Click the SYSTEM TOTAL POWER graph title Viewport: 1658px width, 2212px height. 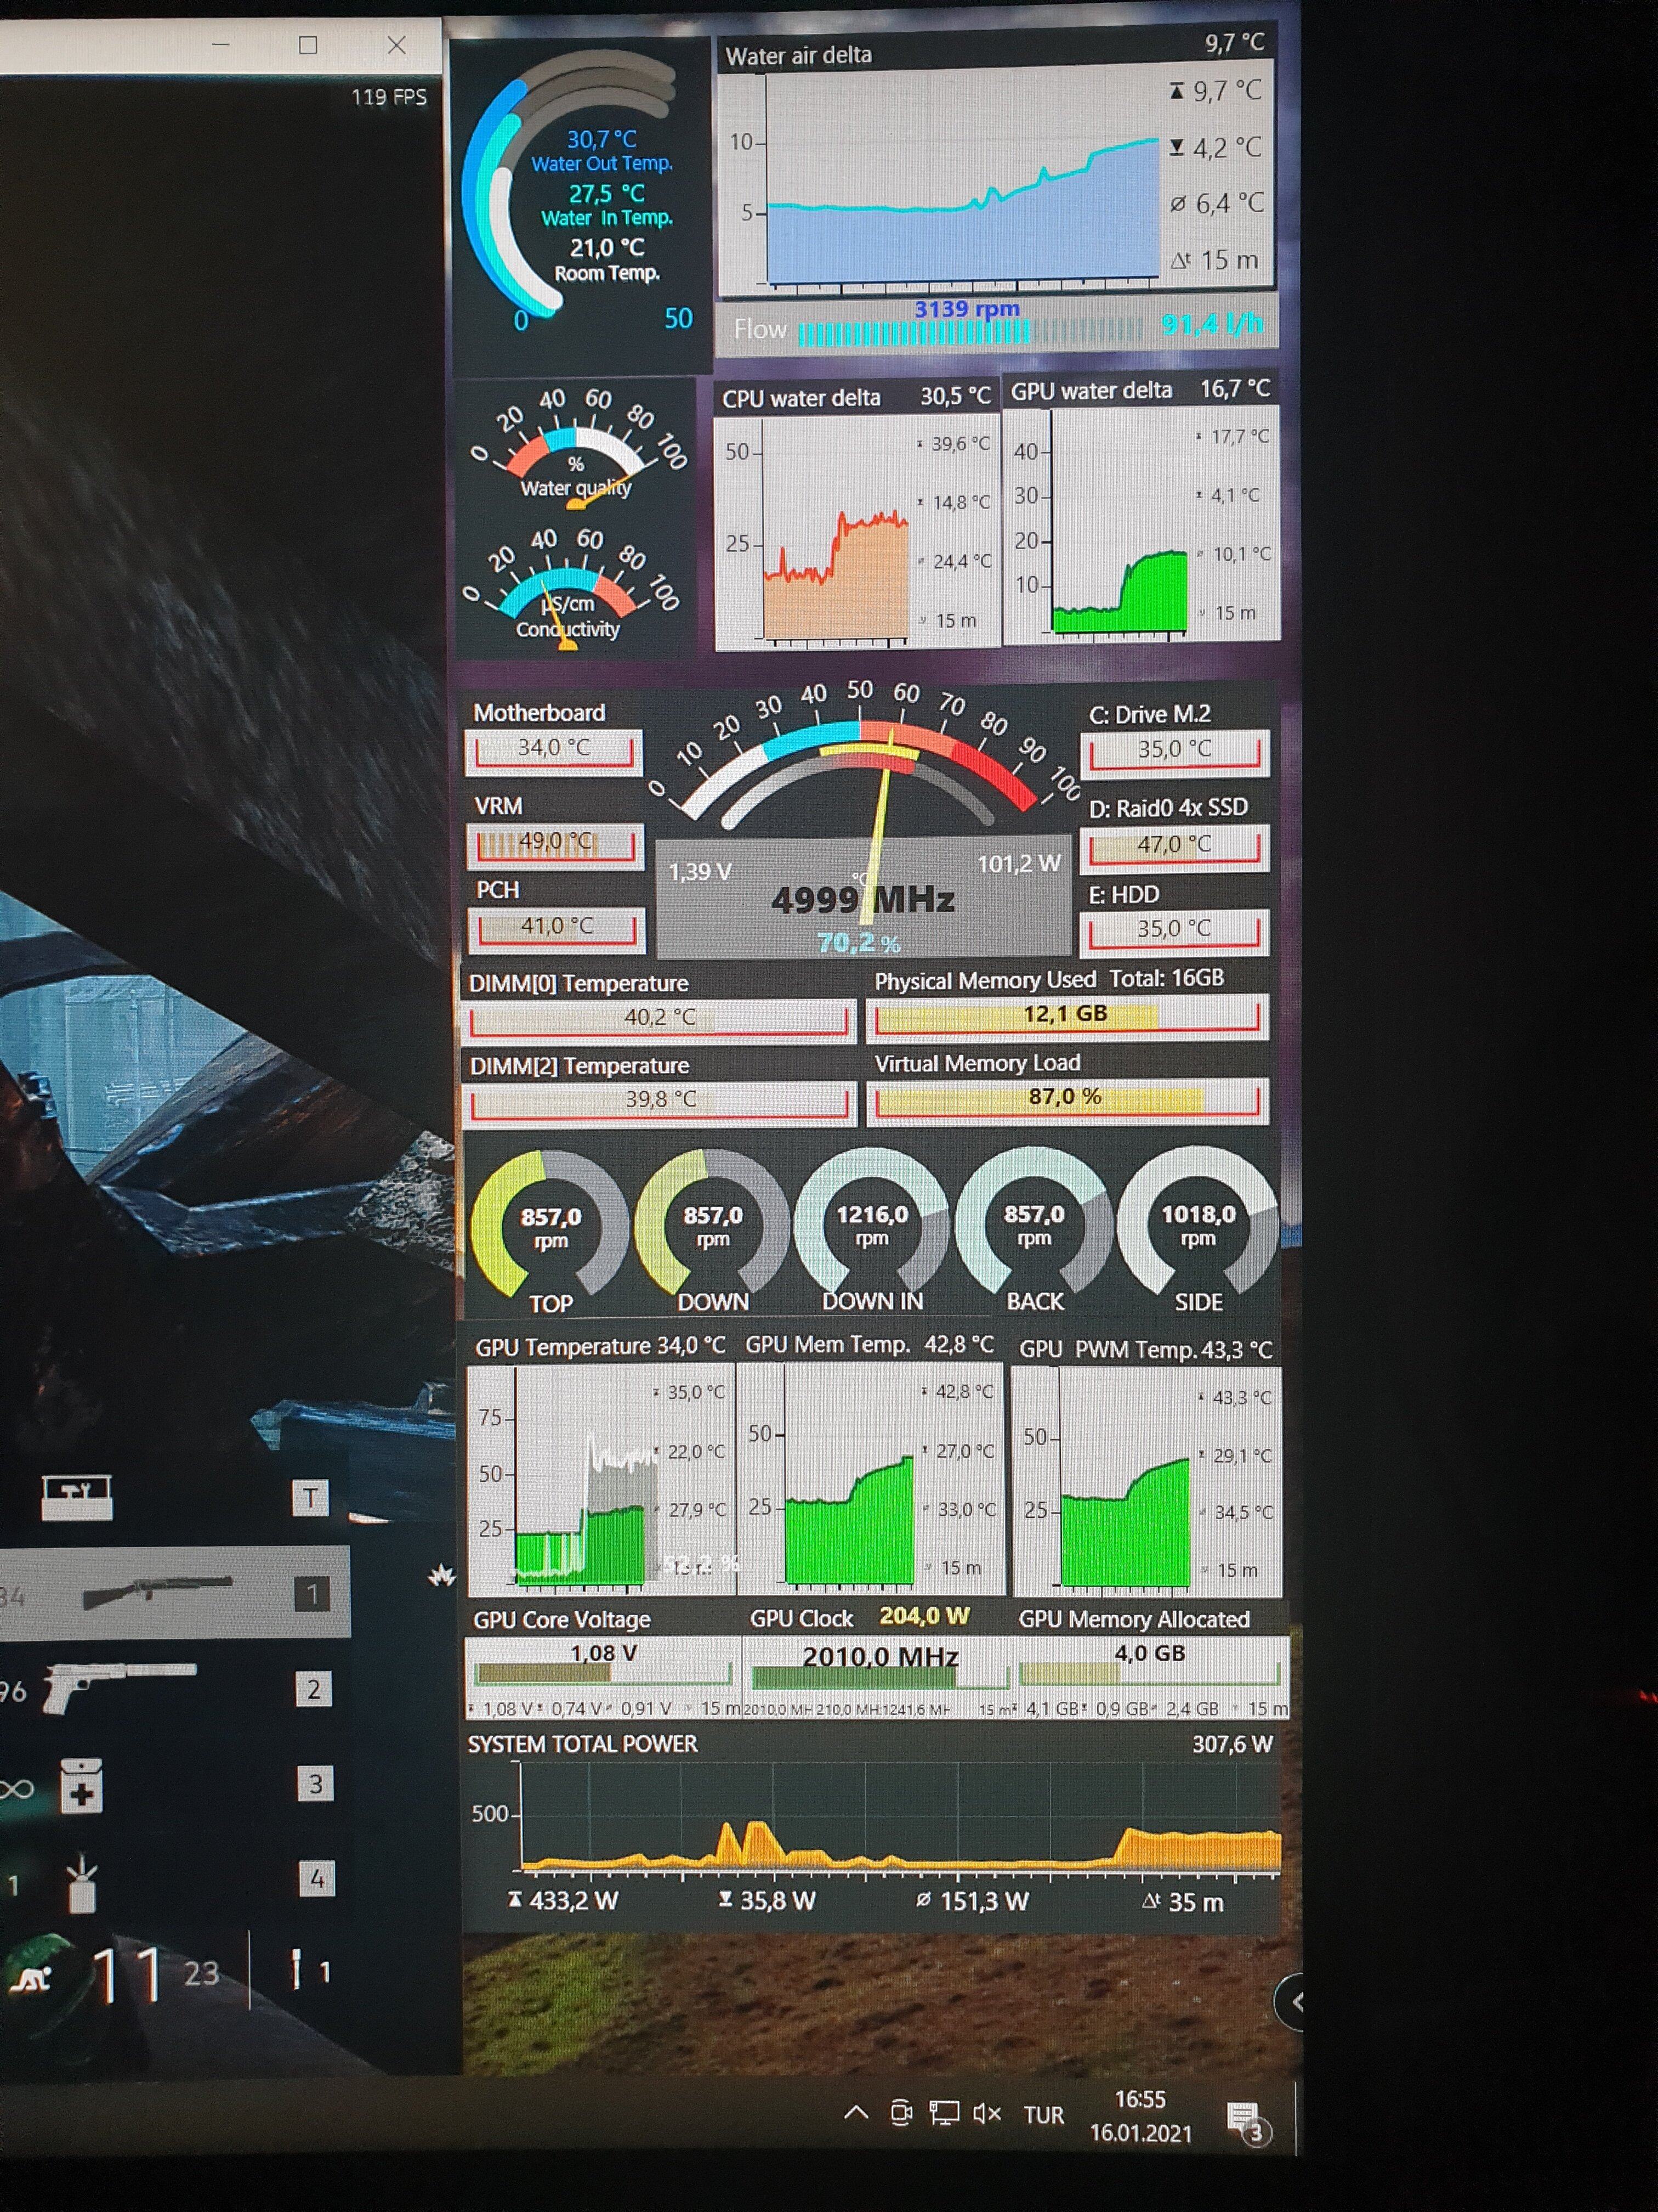pyautogui.click(x=583, y=1744)
